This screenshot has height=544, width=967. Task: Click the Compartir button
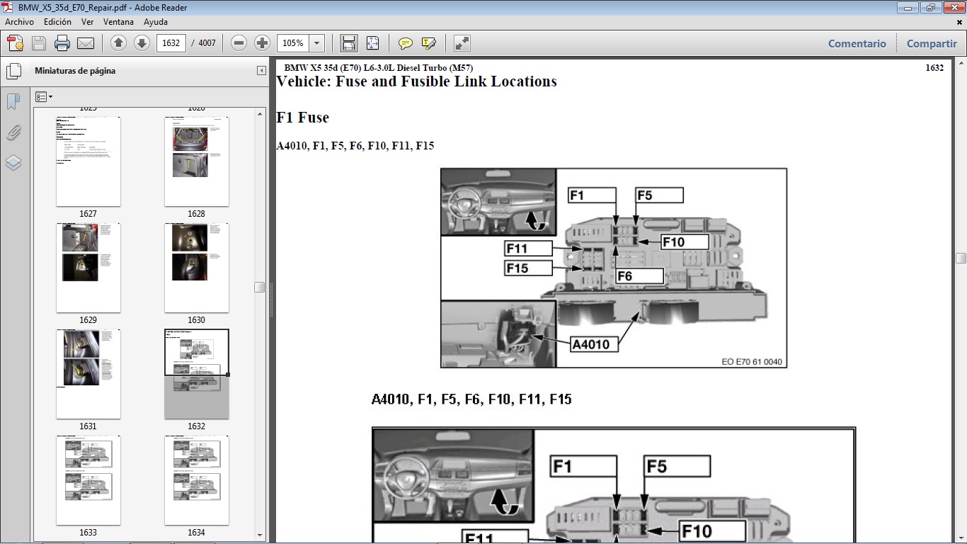coord(931,43)
